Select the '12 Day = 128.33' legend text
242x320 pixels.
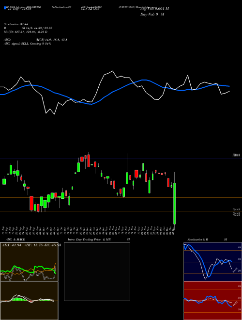[x=19, y=9]
